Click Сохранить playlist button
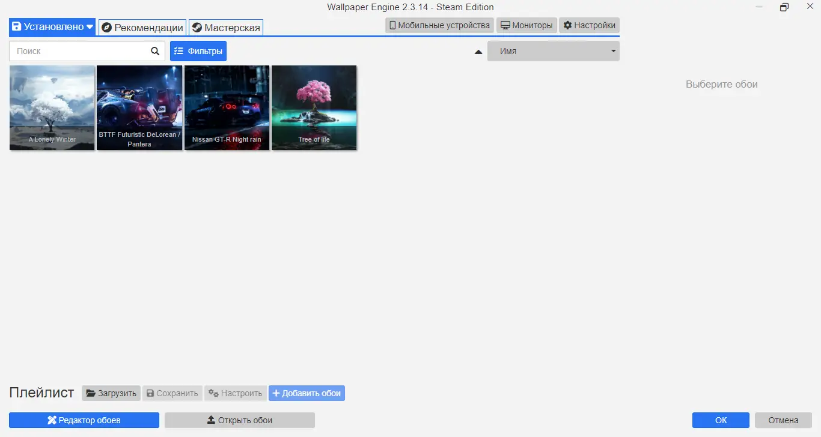Image resolution: width=821 pixels, height=437 pixels. tap(172, 393)
